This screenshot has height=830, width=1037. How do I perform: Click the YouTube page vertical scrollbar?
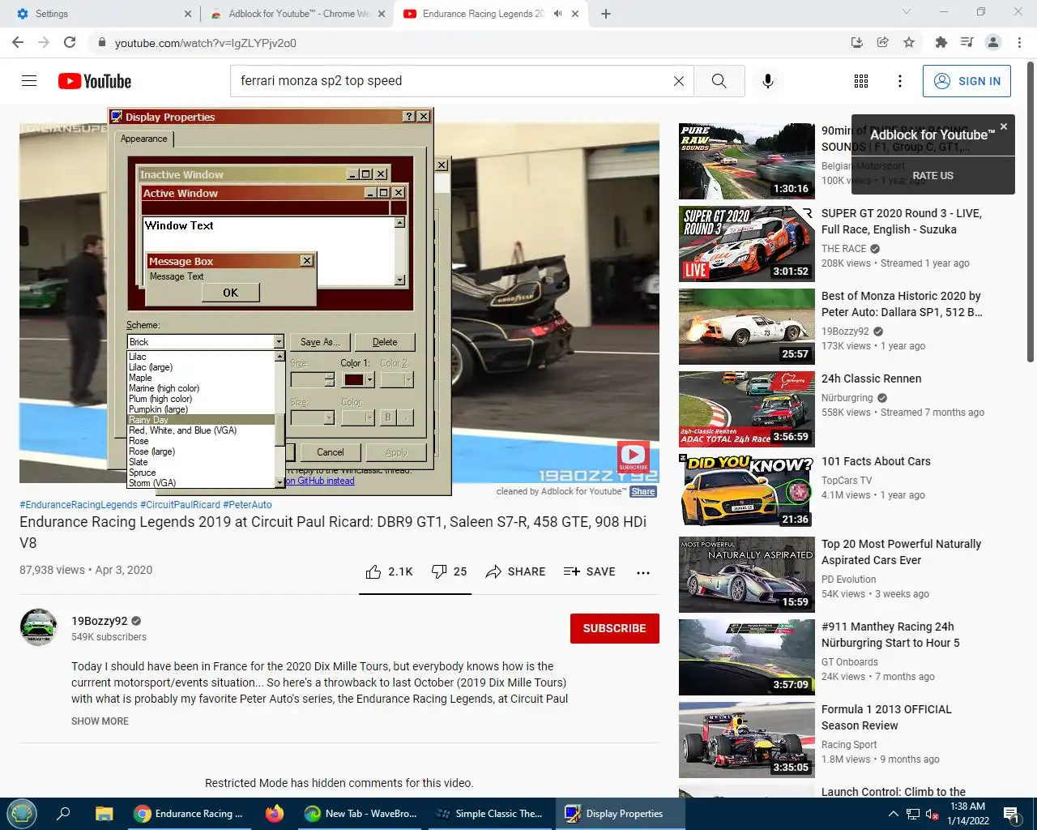[1031, 211]
